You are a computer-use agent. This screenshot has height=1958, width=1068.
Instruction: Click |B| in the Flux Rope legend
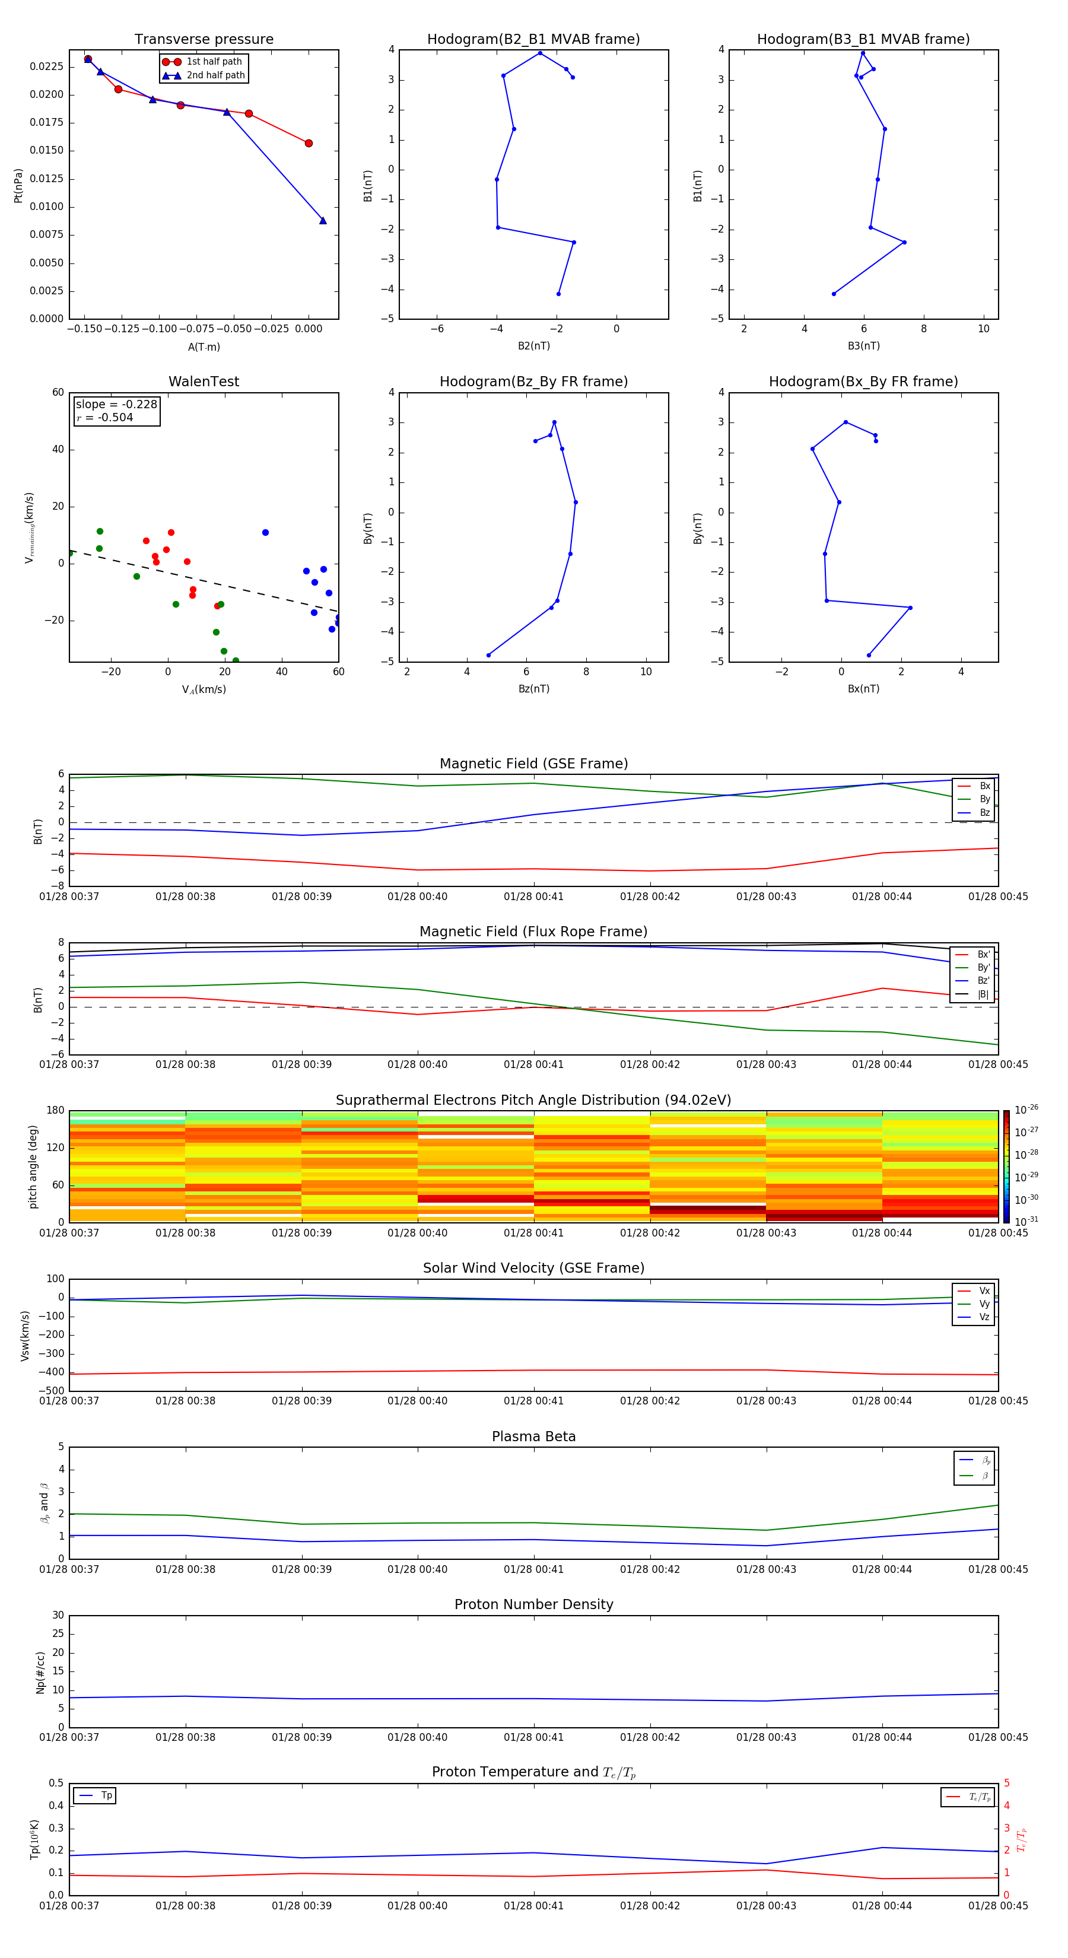973,994
